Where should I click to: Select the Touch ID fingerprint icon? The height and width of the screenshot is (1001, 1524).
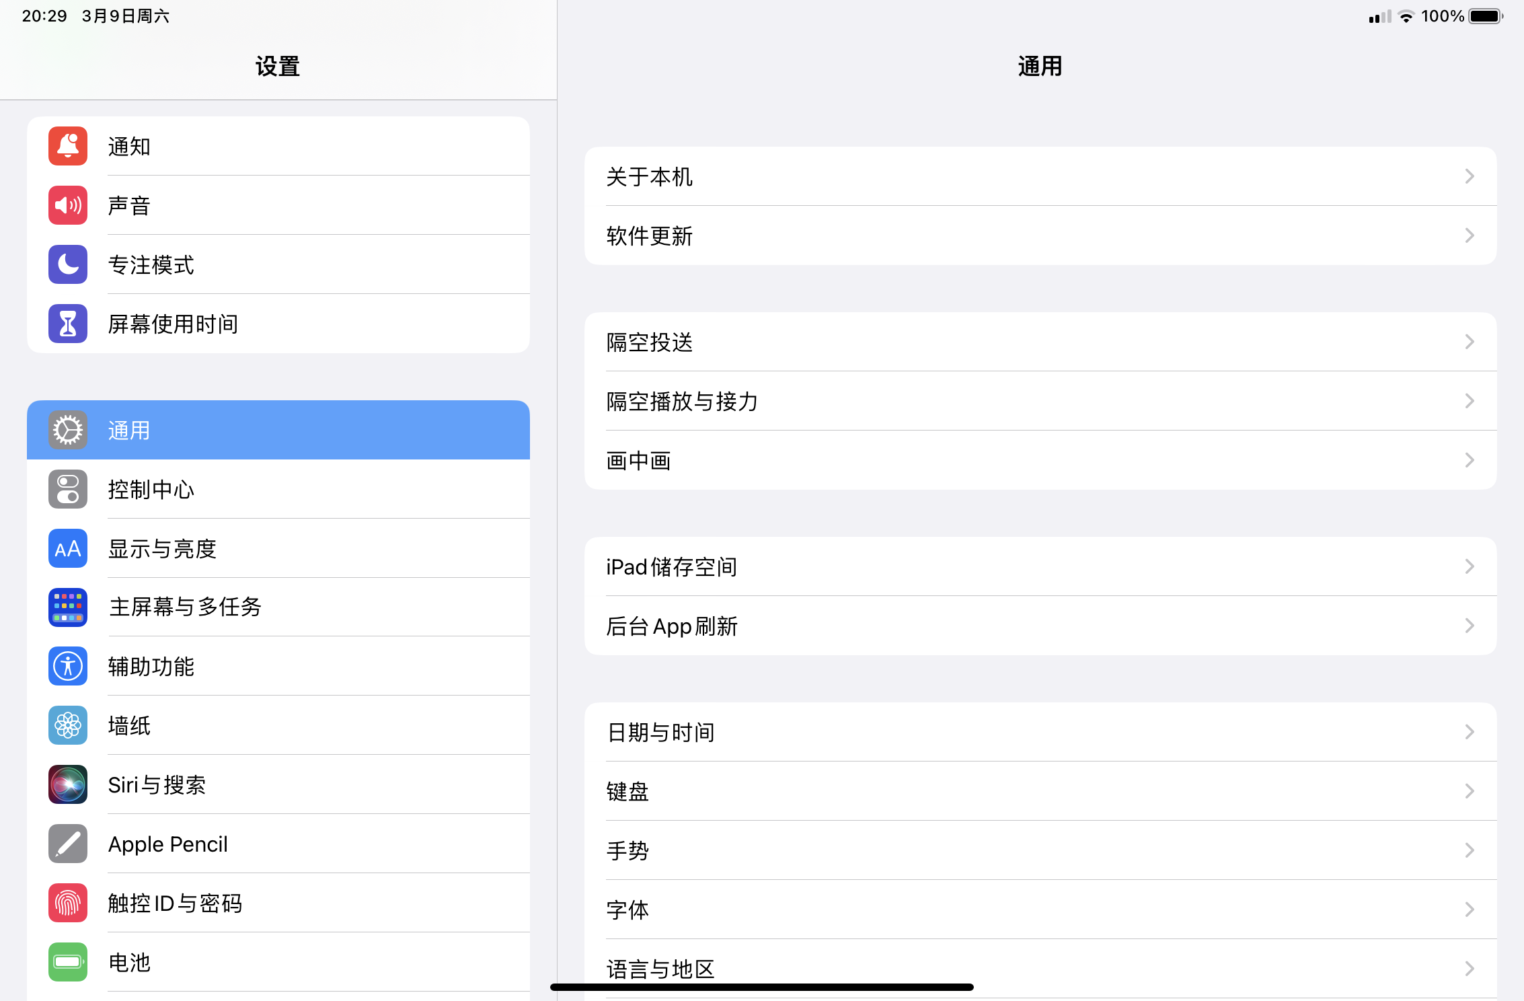(67, 903)
